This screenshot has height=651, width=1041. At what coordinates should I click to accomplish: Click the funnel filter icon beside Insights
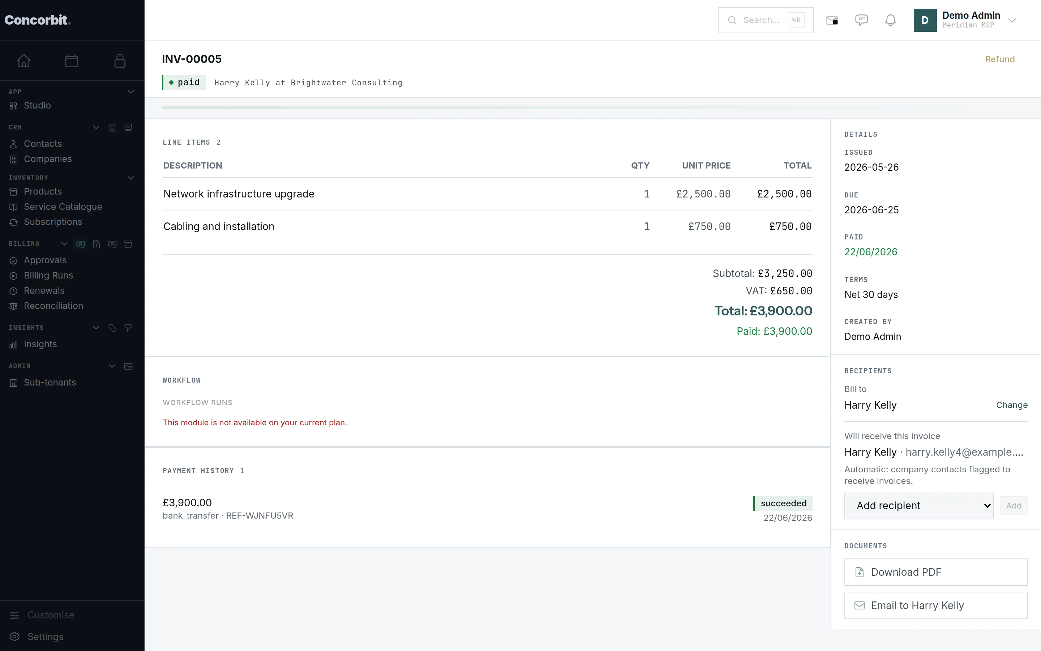coord(128,328)
